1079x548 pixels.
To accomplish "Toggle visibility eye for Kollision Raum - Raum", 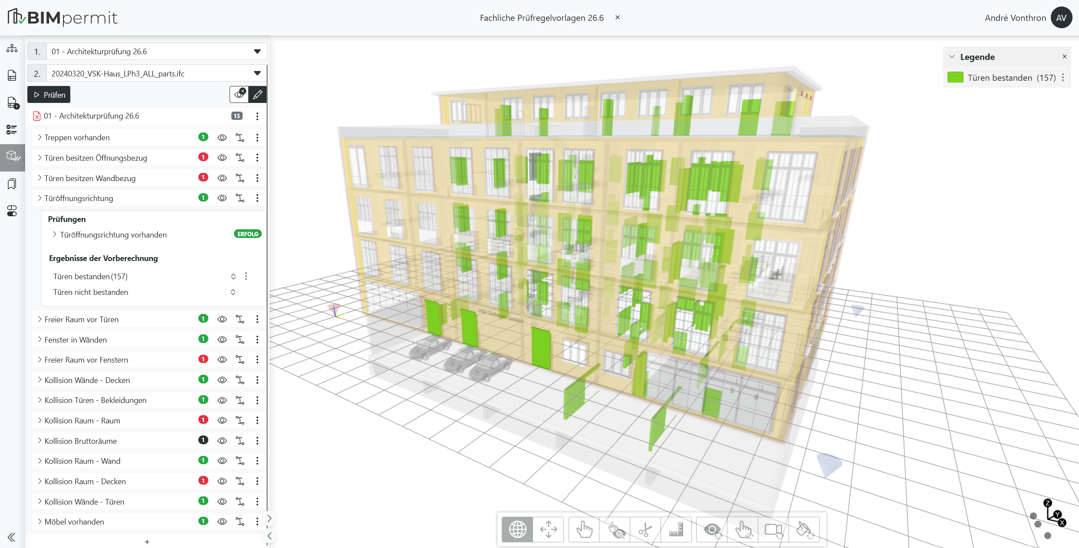I will (222, 420).
